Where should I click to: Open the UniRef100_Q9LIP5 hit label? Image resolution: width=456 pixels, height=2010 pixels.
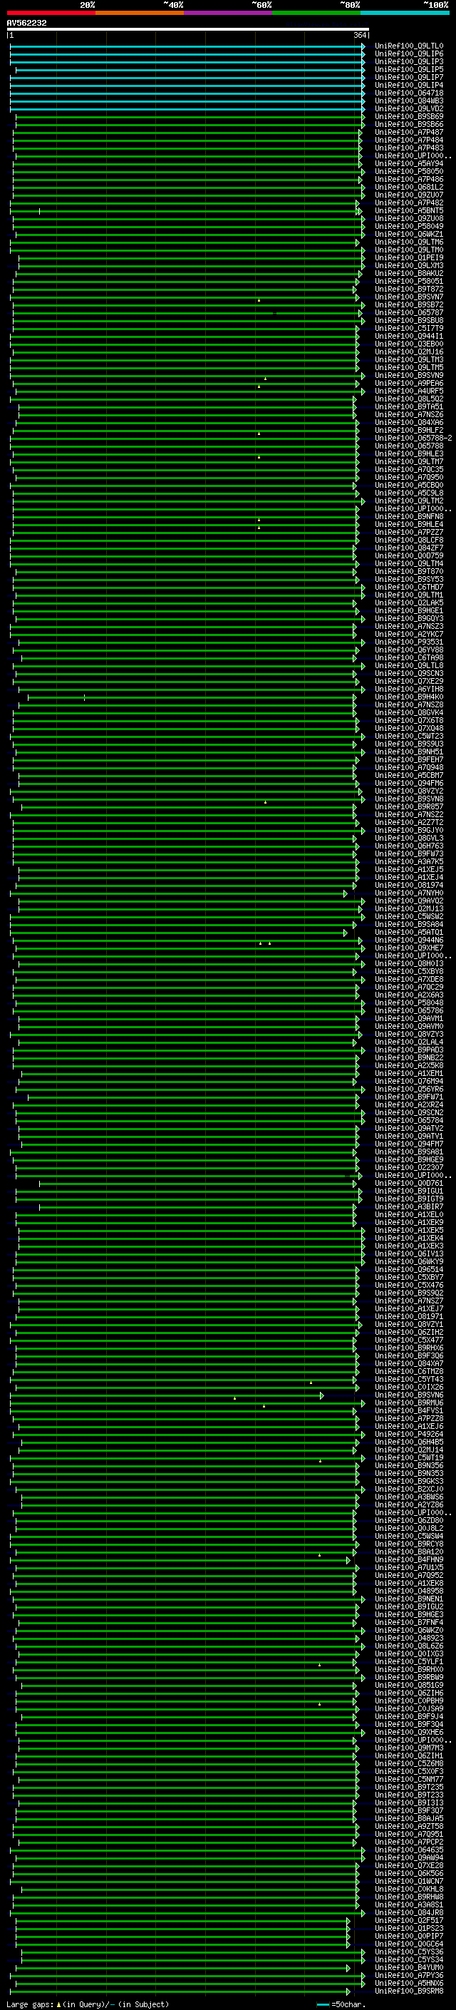409,69
